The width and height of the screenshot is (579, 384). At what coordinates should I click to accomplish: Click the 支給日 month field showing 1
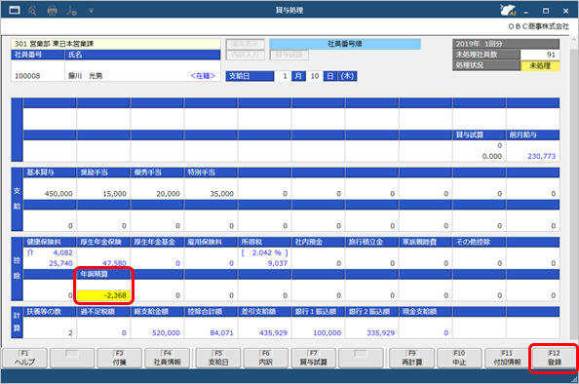pyautogui.click(x=284, y=76)
